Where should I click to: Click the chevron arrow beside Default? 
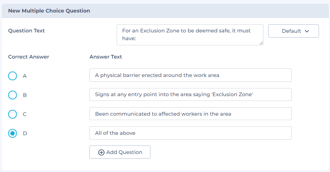(306, 31)
